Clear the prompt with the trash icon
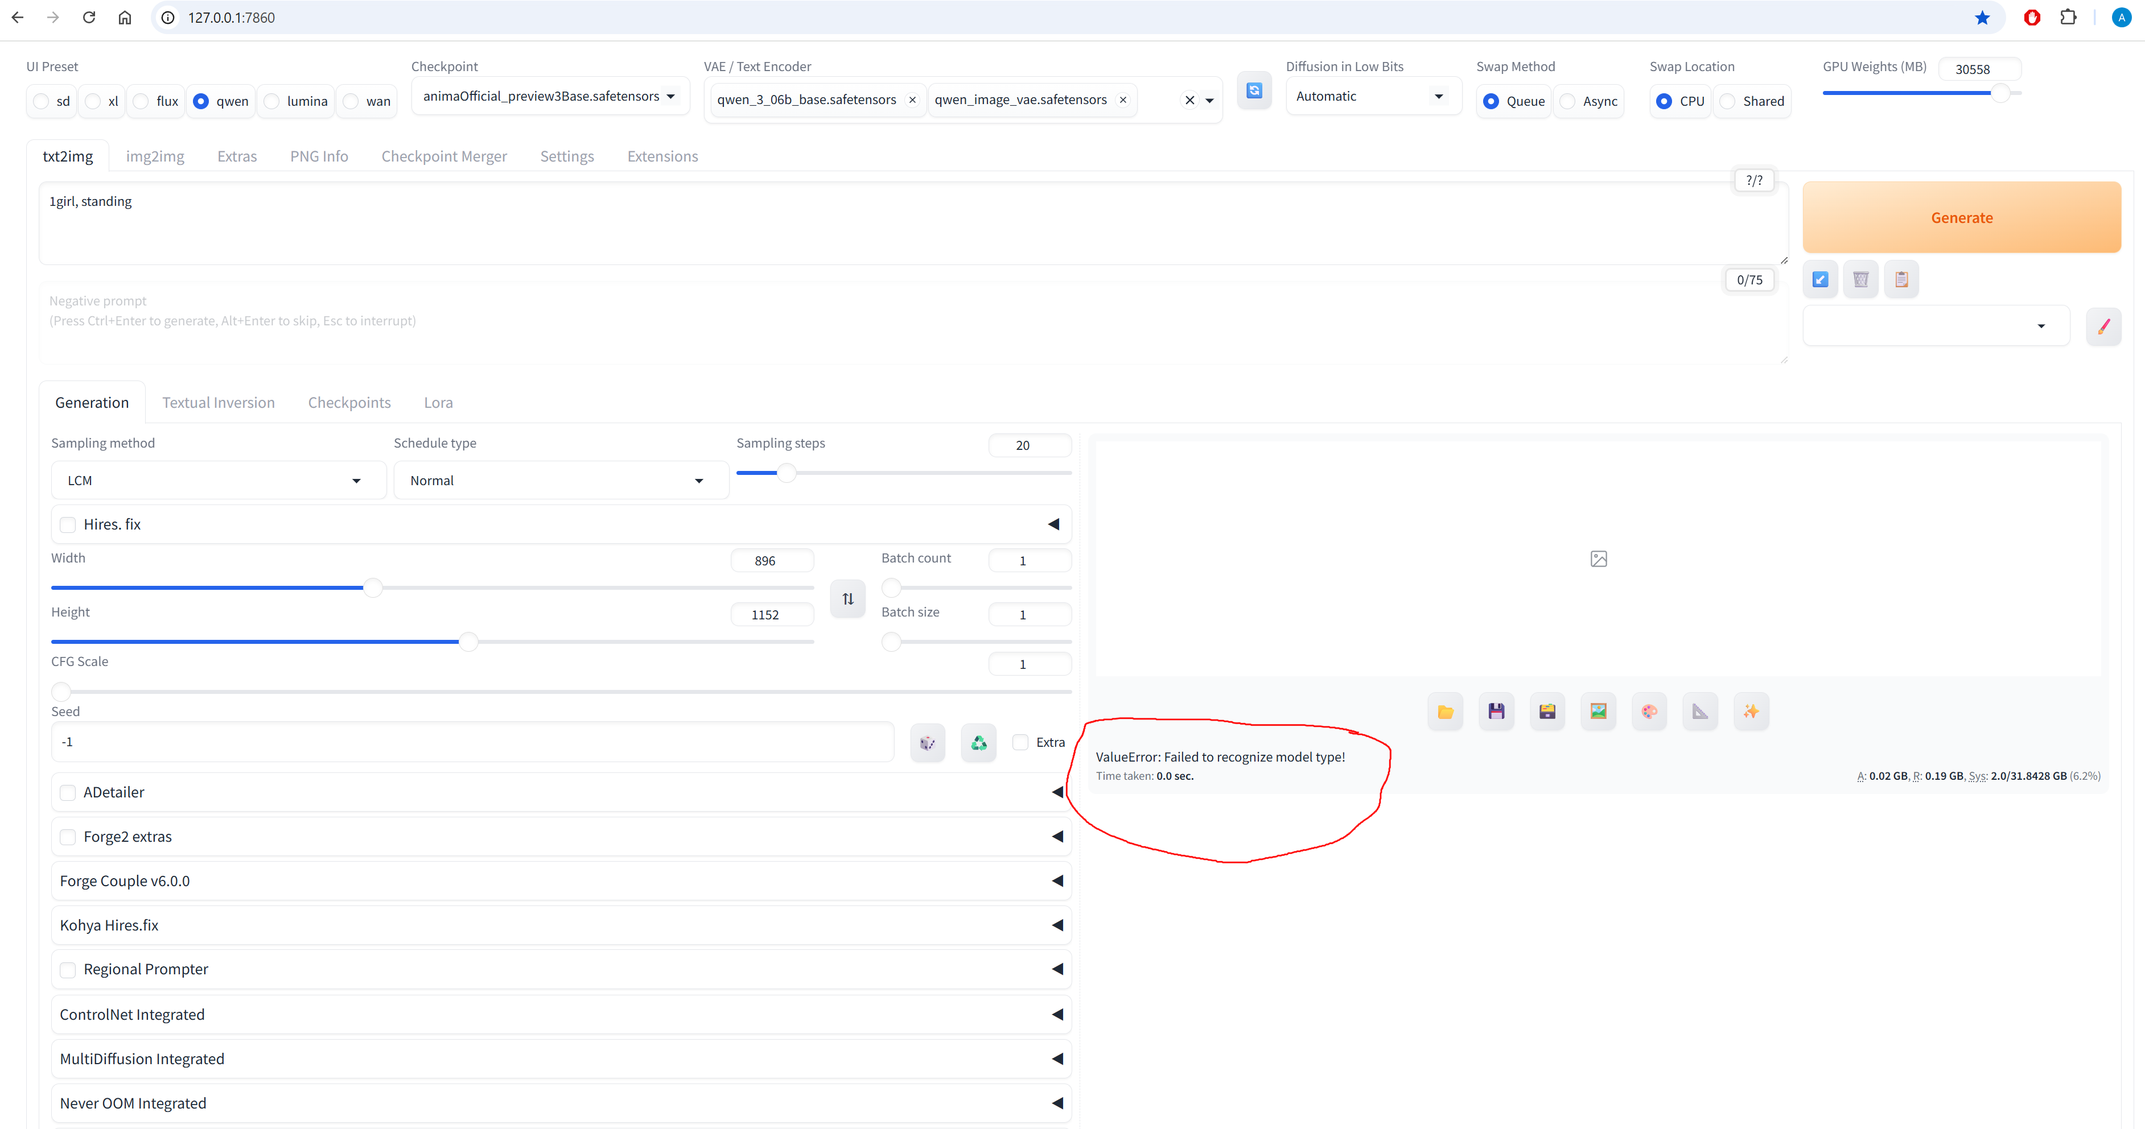 click(x=1861, y=279)
